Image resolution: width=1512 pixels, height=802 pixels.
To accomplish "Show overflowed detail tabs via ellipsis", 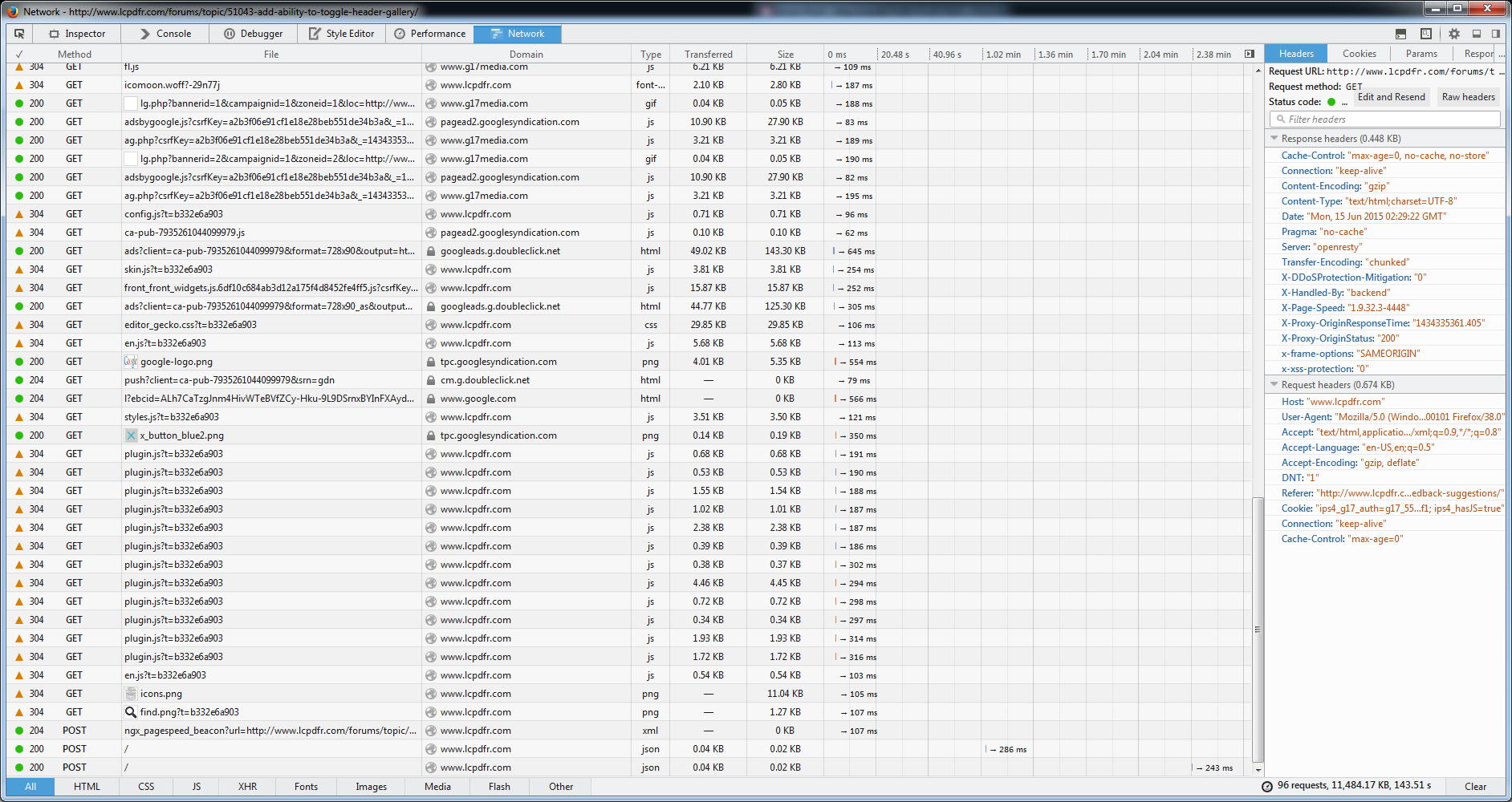I will (x=1502, y=54).
